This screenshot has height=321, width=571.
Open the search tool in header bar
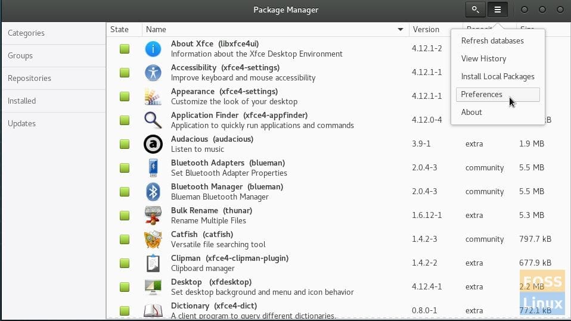475,10
